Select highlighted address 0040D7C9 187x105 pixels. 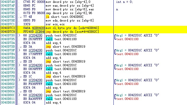8,32
